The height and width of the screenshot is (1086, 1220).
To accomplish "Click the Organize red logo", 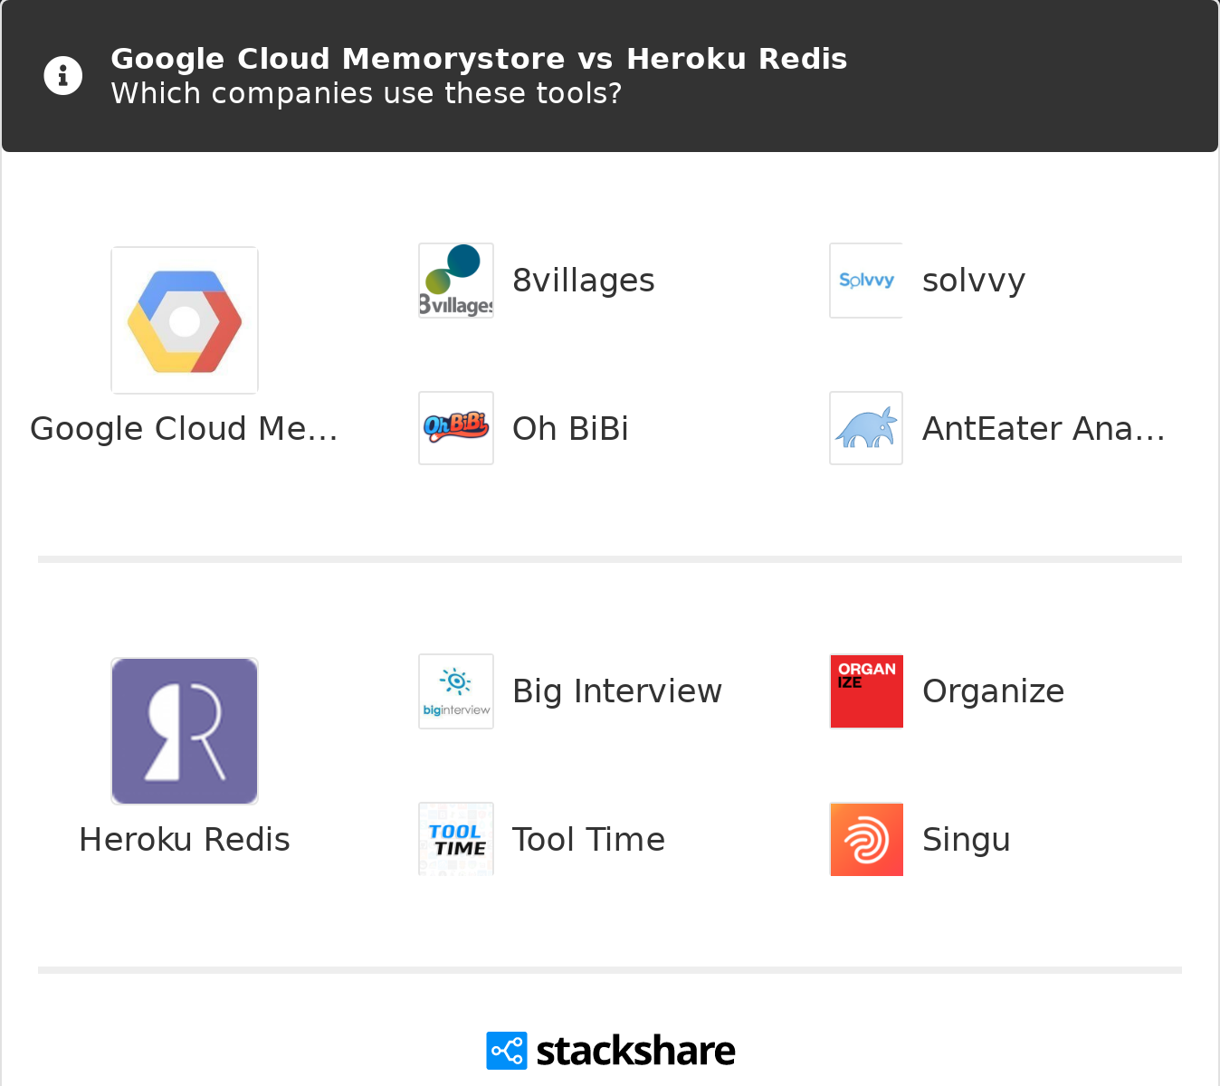I will point(865,691).
